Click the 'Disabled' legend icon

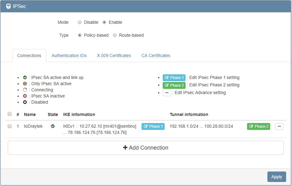click(25, 102)
